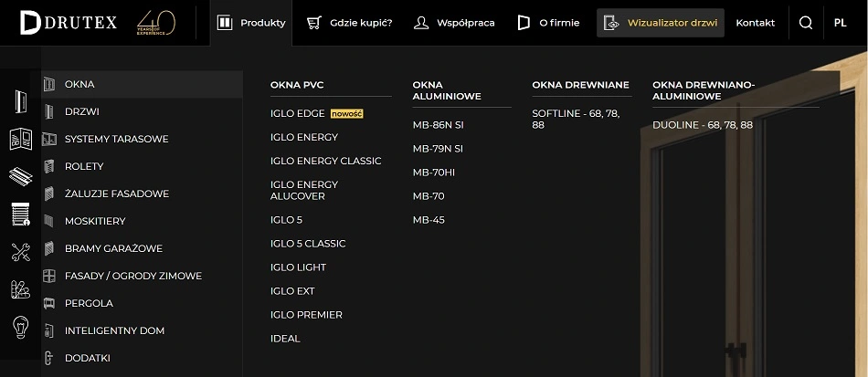This screenshot has width=868, height=377.
Task: Open the IGLO ENERGY ALUCOVER link
Action: click(304, 190)
